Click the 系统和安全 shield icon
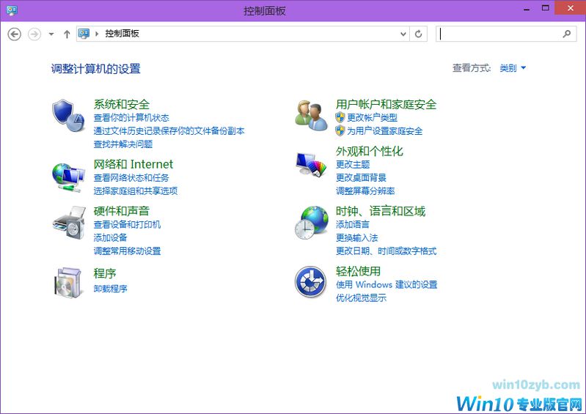This screenshot has height=414, width=586. click(68, 115)
